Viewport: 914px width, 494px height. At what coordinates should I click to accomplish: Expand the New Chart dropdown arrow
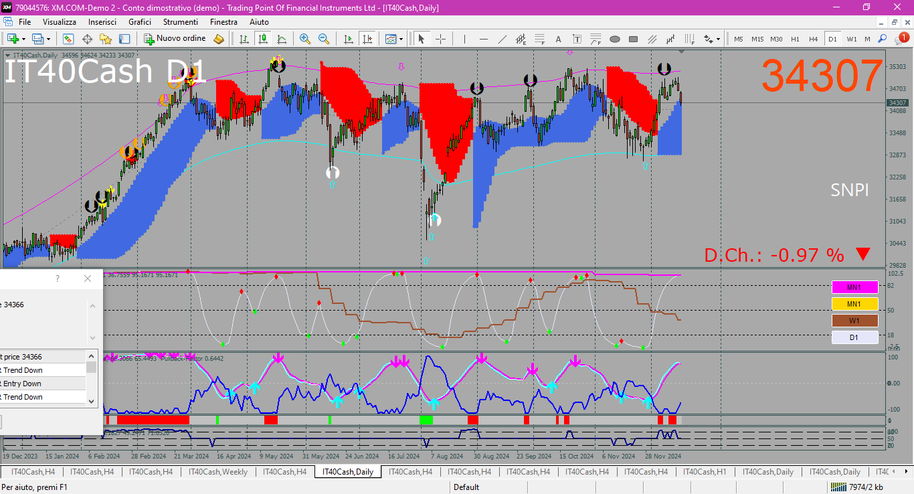[23, 39]
